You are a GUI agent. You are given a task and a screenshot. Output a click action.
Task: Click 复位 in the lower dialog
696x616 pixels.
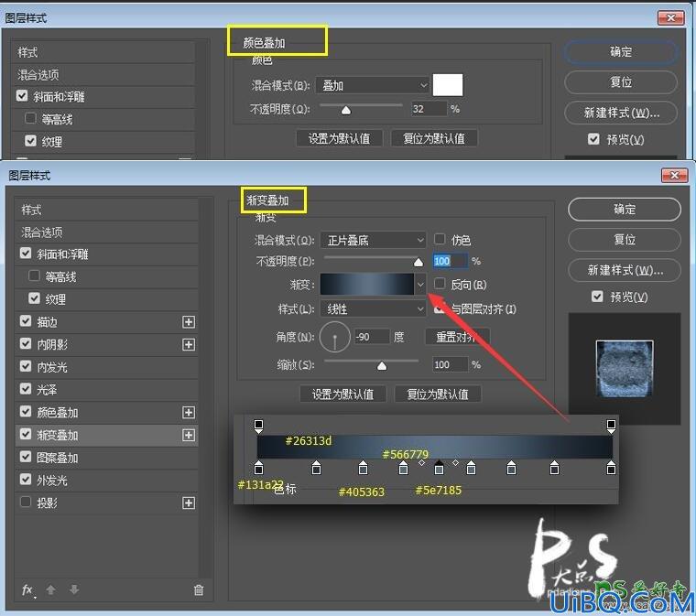click(x=625, y=240)
